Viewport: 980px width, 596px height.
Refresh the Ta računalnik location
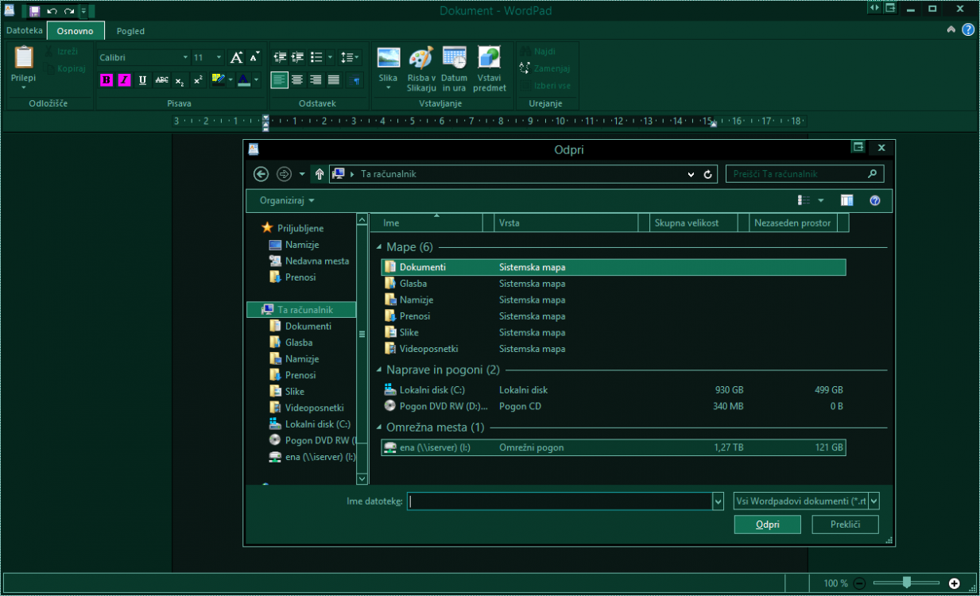pos(707,174)
